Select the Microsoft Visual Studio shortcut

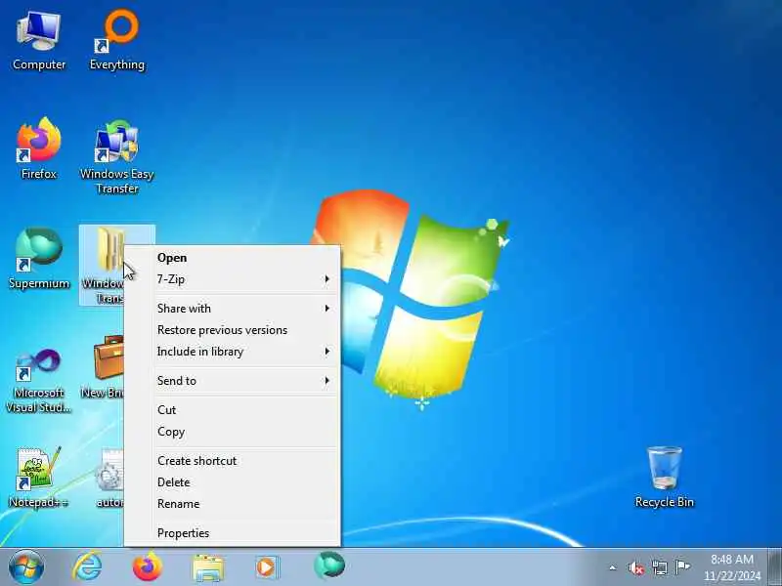coord(39,381)
